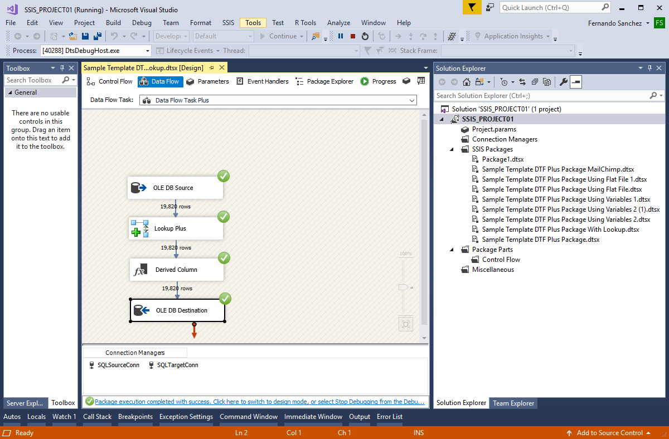Pin the Solution Explorer panel
This screenshot has width=669, height=439.
click(x=649, y=68)
